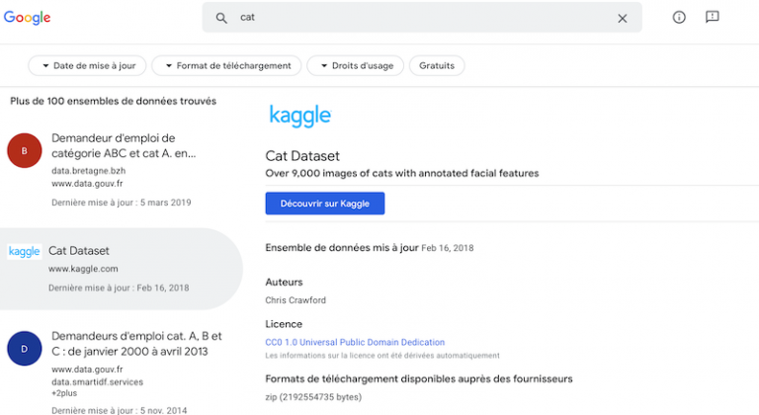The height and width of the screenshot is (415, 759).
Task: Click the kaggle logo in results list
Action: click(x=25, y=252)
